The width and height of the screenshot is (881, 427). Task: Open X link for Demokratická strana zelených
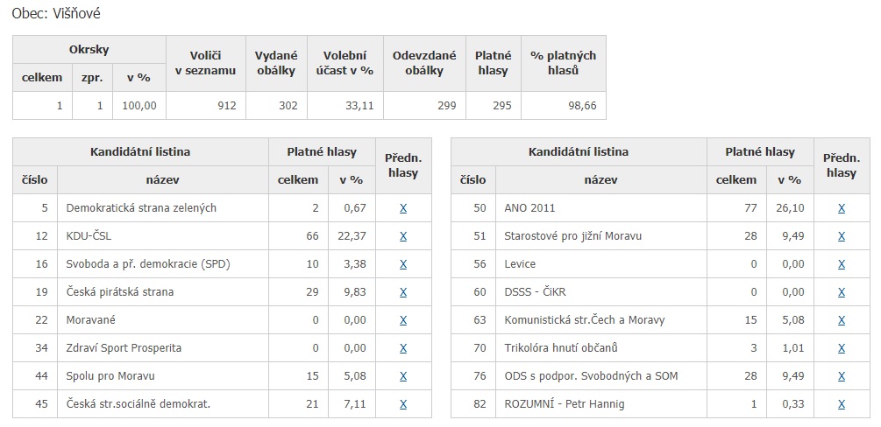point(403,208)
